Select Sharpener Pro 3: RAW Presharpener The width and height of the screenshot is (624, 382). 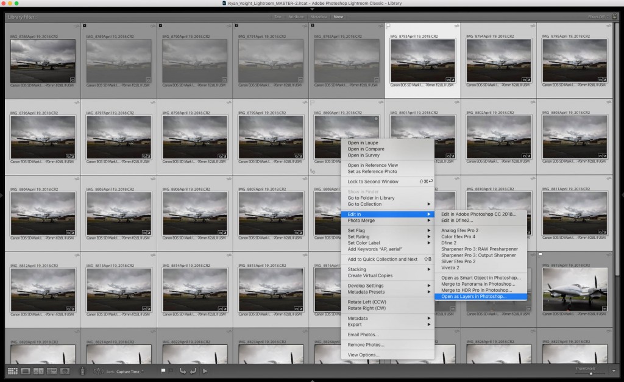click(481, 249)
